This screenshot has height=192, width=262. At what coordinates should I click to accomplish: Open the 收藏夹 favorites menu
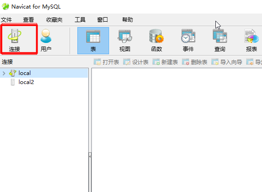coord(54,20)
